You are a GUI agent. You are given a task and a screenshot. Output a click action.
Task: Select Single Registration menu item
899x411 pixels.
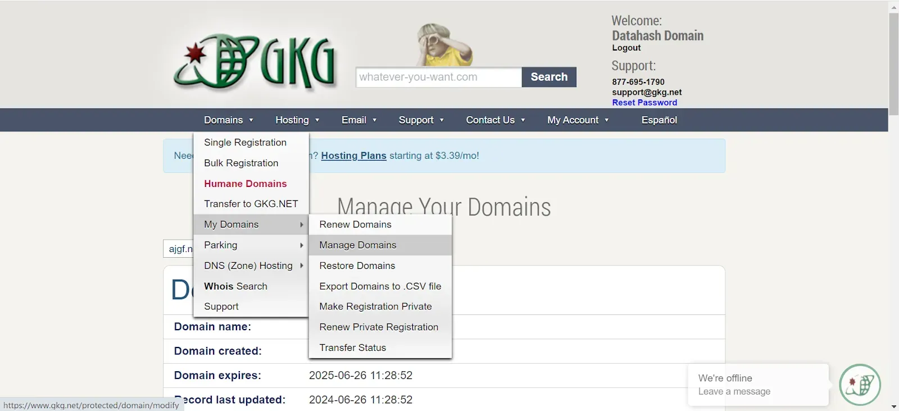click(251, 143)
